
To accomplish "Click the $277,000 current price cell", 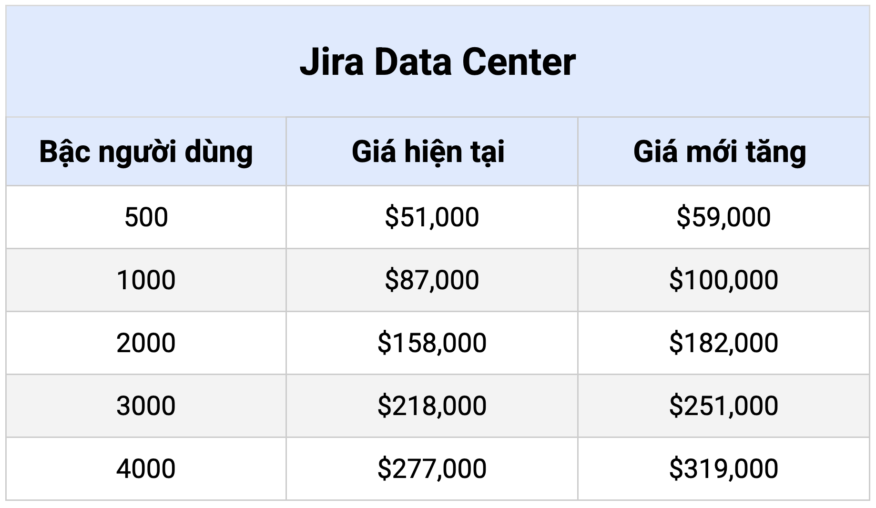I will click(x=432, y=468).
